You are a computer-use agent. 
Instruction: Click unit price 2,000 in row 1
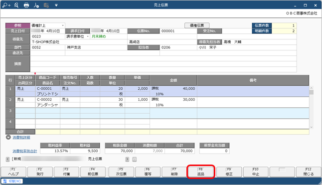pyautogui.click(x=137, y=89)
